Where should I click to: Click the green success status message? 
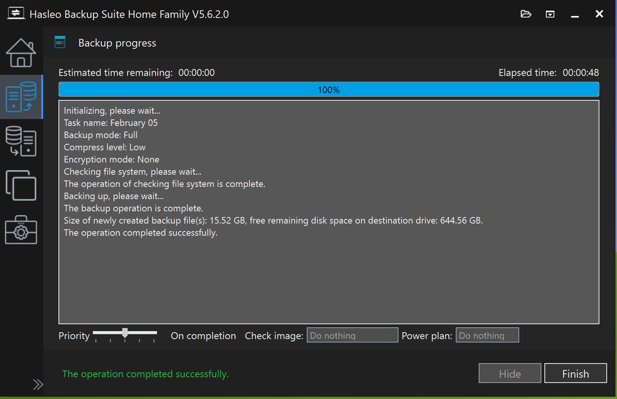coord(145,374)
